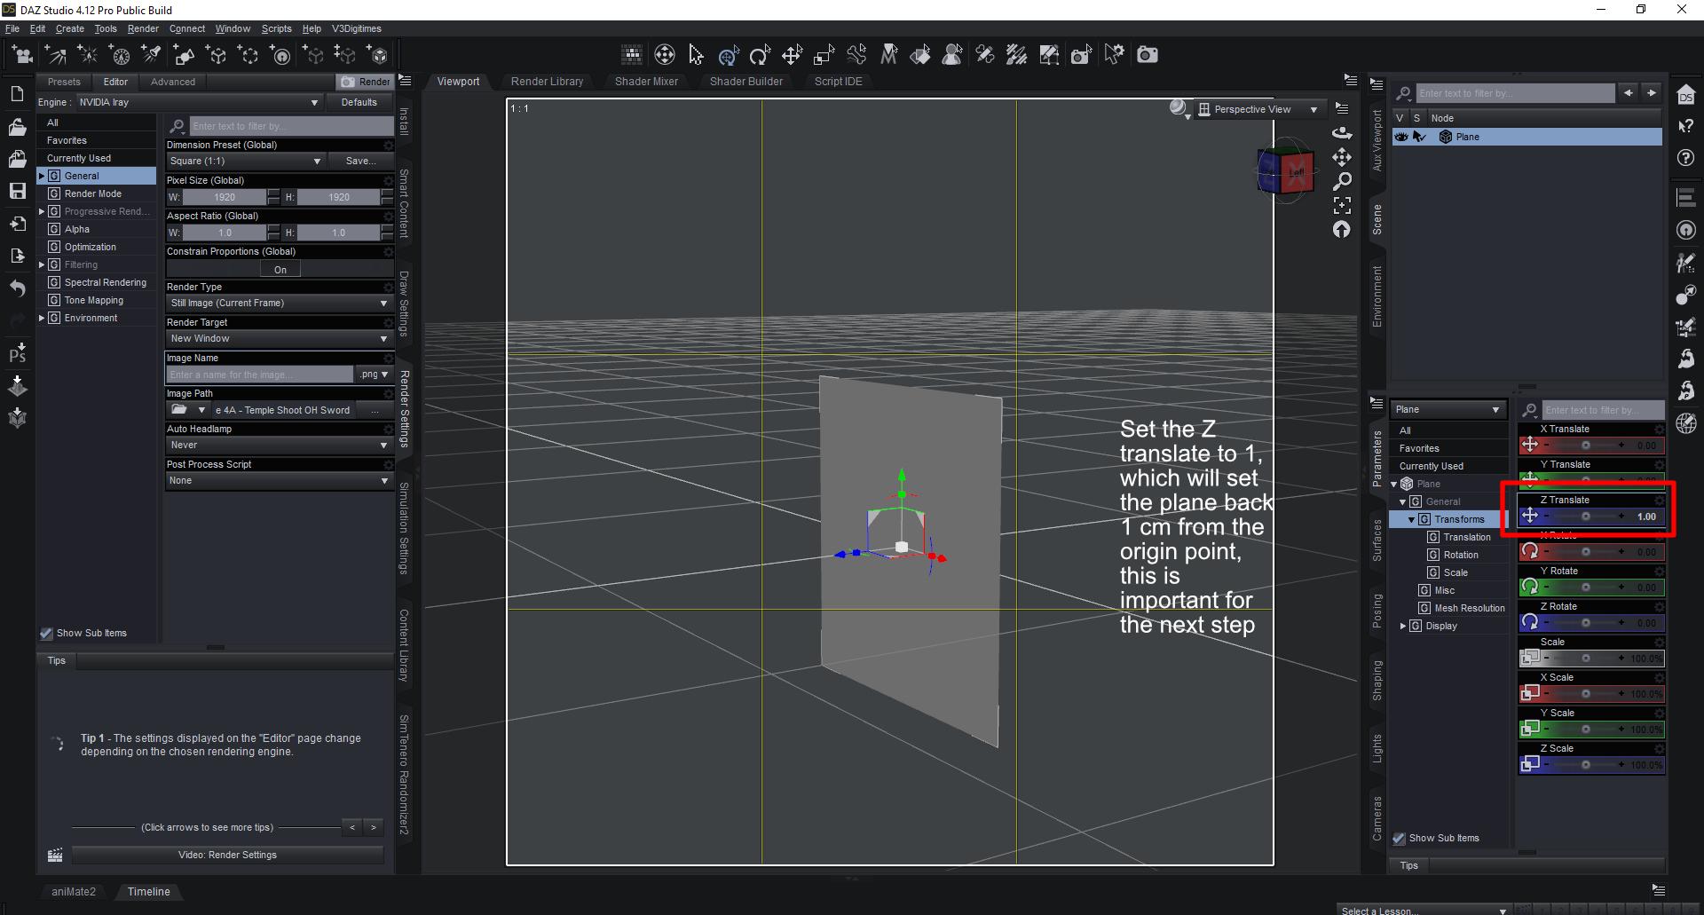Screen dimensions: 1704x915
Task: Open the Render Type dropdown
Action: (280, 304)
